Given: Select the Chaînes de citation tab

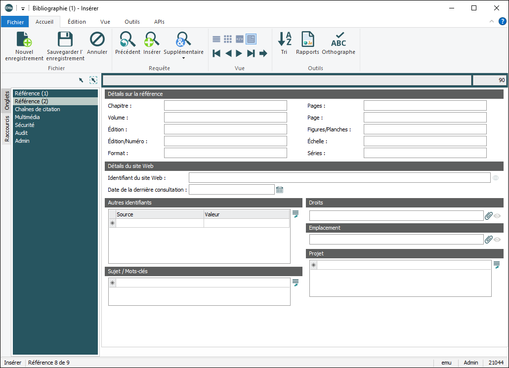Looking at the screenshot, I should (38, 109).
